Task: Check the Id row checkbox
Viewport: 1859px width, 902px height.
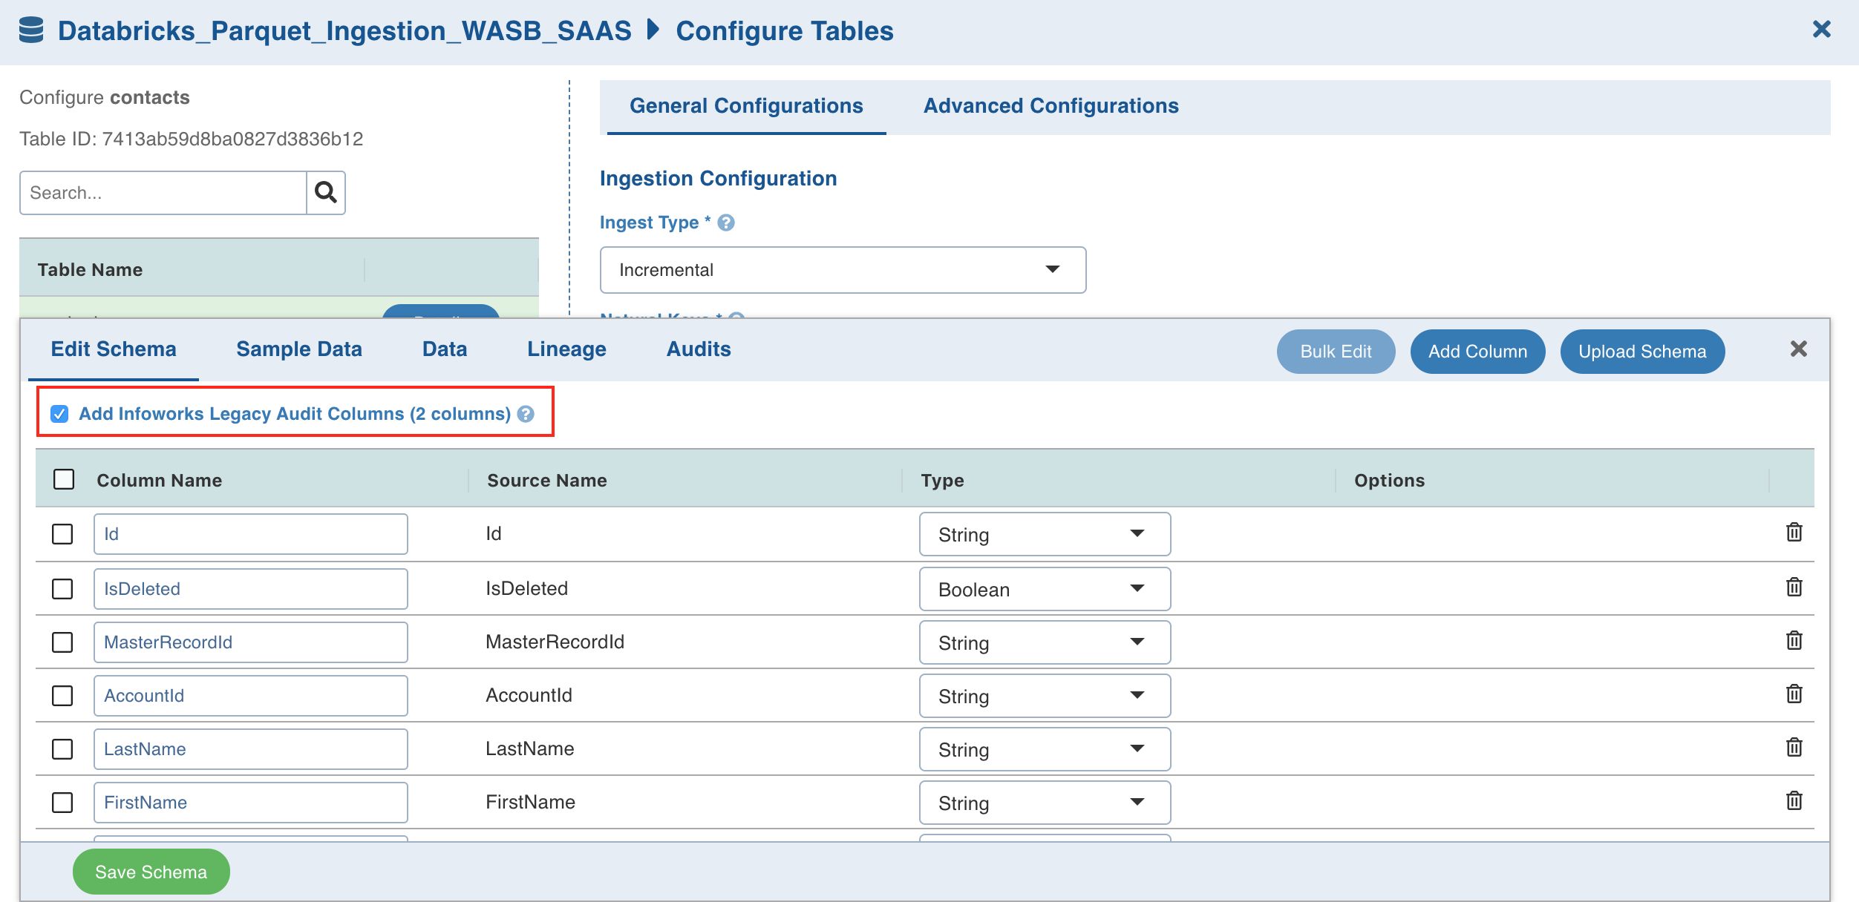Action: click(62, 534)
